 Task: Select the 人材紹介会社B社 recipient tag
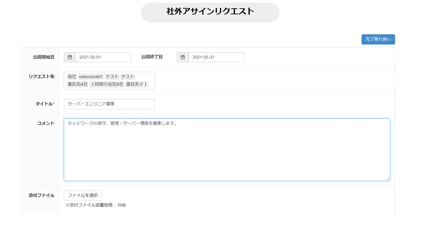[x=107, y=84]
